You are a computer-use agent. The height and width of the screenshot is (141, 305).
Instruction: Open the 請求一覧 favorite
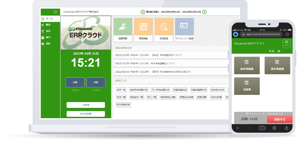[x=121, y=90]
